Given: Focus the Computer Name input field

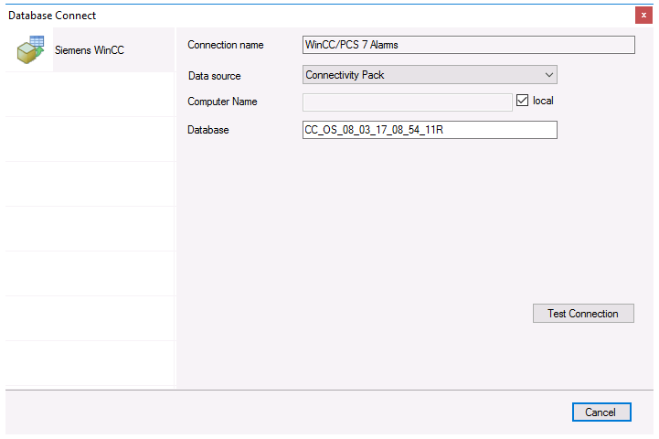Looking at the screenshot, I should coord(407,102).
